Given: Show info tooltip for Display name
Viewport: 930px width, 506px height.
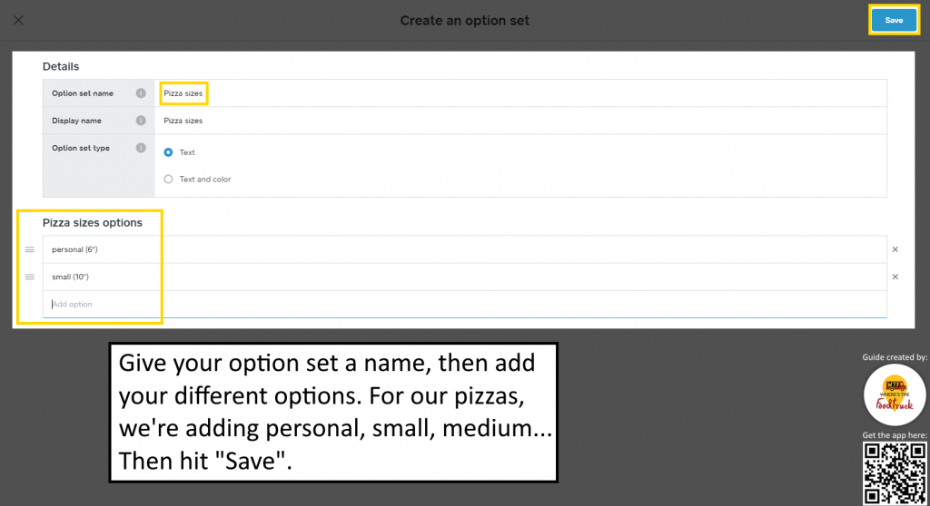Looking at the screenshot, I should (x=141, y=121).
